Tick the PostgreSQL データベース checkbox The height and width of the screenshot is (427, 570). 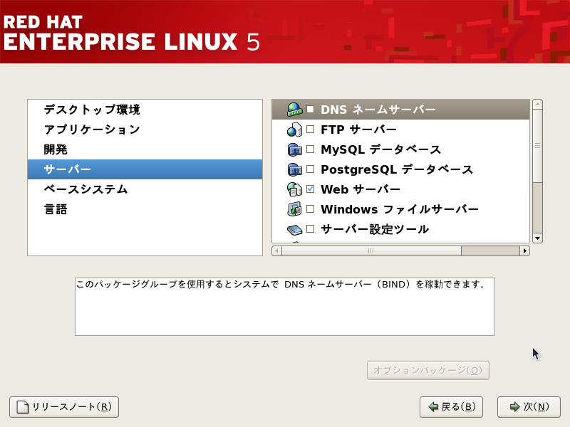tap(310, 169)
